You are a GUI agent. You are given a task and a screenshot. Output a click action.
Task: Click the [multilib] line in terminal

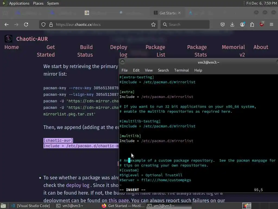pyautogui.click(x=130, y=136)
